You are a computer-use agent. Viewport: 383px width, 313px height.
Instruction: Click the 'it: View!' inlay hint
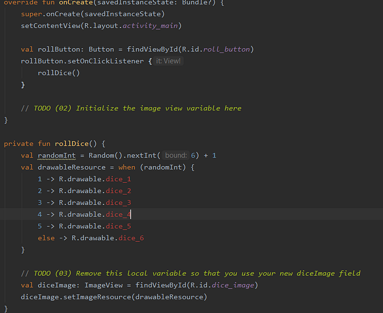pos(169,61)
